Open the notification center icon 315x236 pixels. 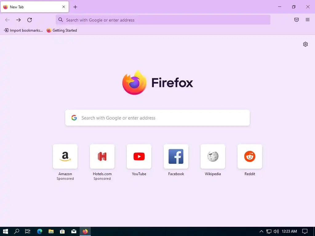[305, 231]
